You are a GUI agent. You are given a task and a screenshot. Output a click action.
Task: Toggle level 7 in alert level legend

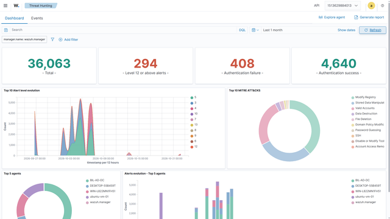point(194,119)
